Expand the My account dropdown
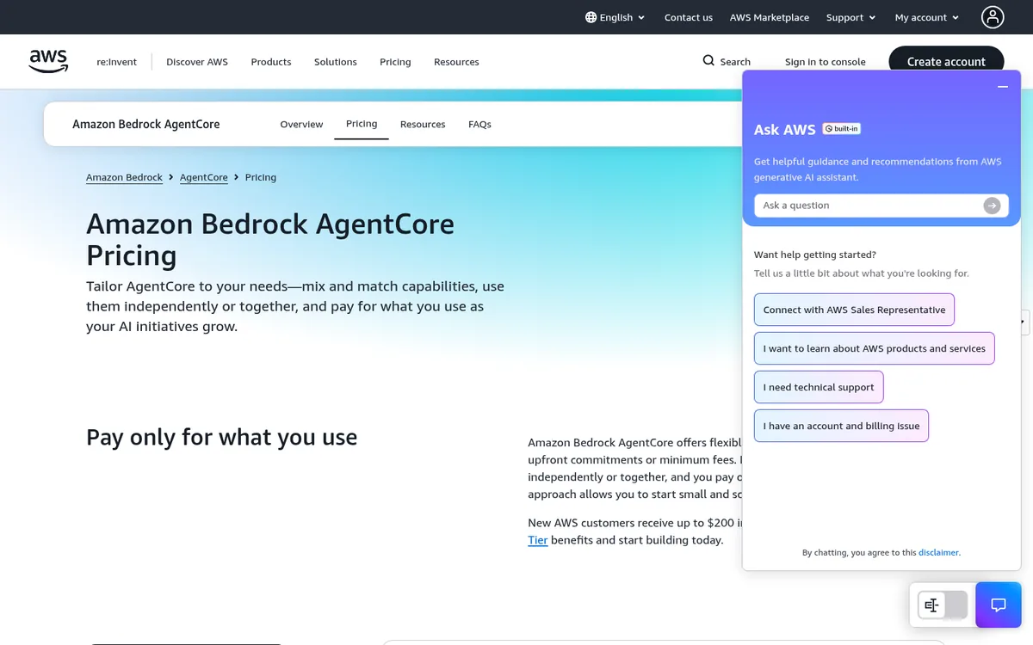The width and height of the screenshot is (1033, 645). [x=927, y=17]
